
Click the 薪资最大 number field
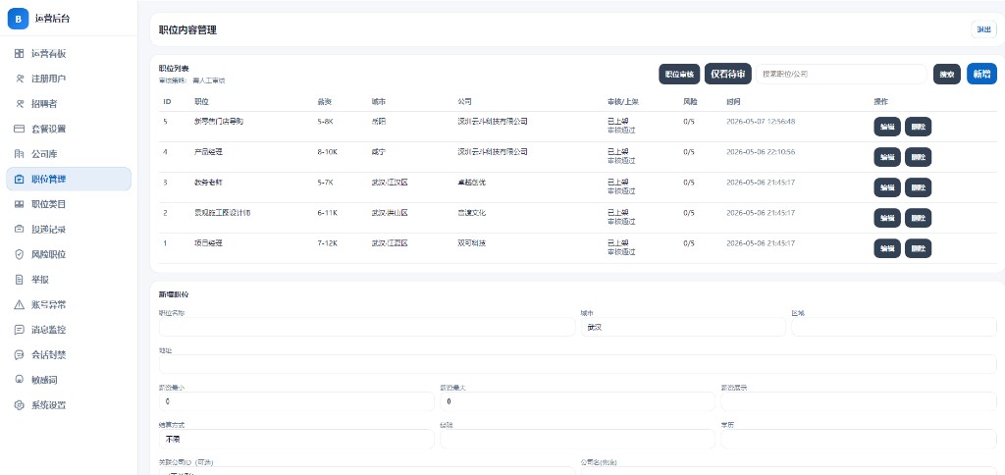[577, 401]
